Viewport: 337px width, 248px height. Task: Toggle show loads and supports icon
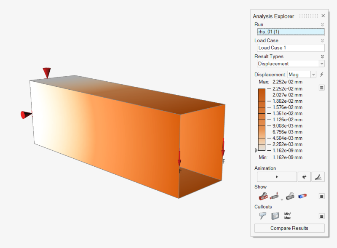coord(275,196)
